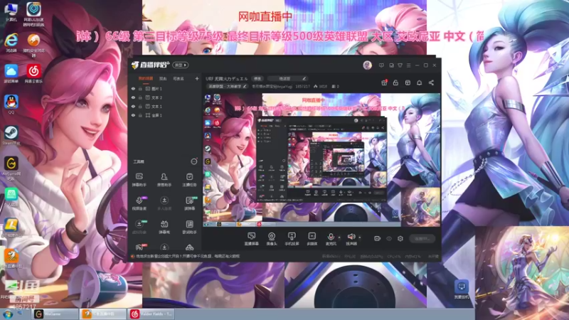Open the notifications bell icon
Viewport: 569px width, 320px height.
(x=419, y=82)
